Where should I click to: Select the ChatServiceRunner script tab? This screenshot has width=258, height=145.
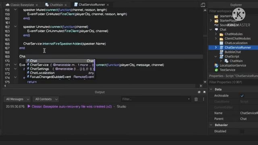[x=92, y=4]
